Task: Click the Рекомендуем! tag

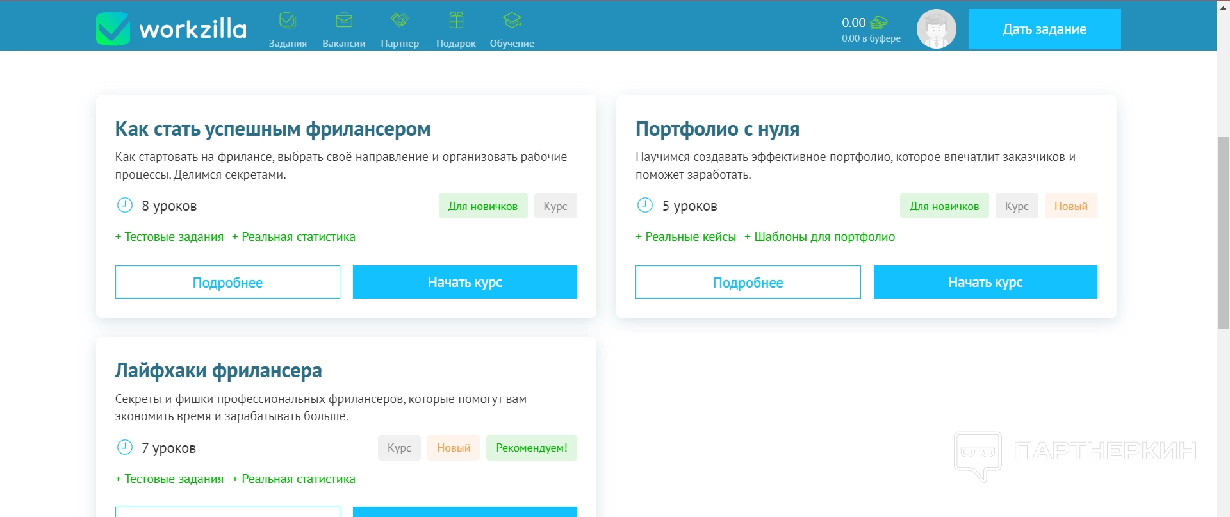Action: tap(532, 448)
